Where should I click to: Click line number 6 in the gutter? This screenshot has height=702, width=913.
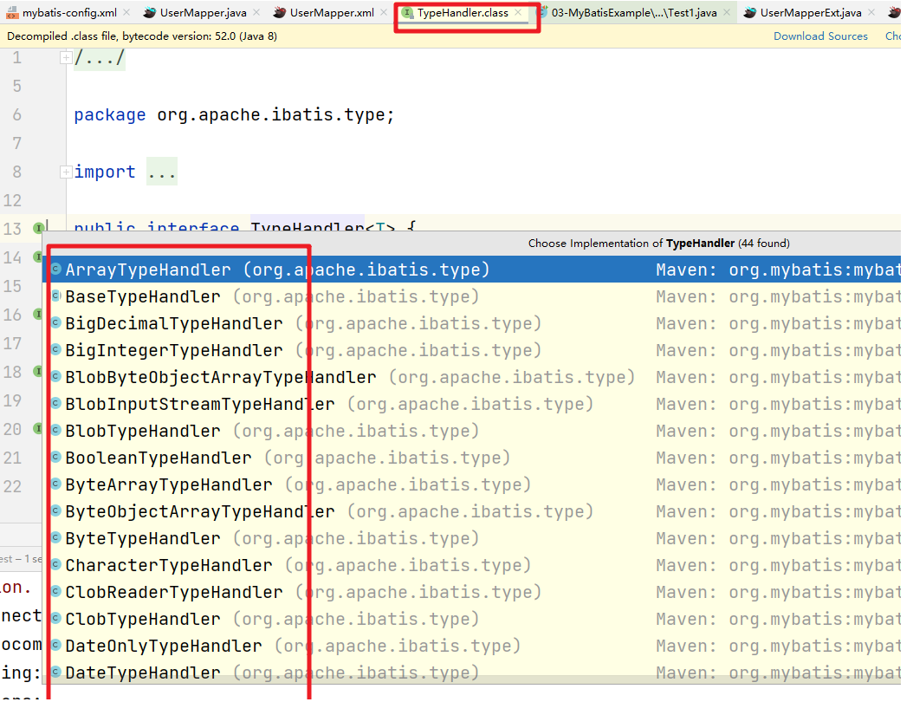click(16, 114)
